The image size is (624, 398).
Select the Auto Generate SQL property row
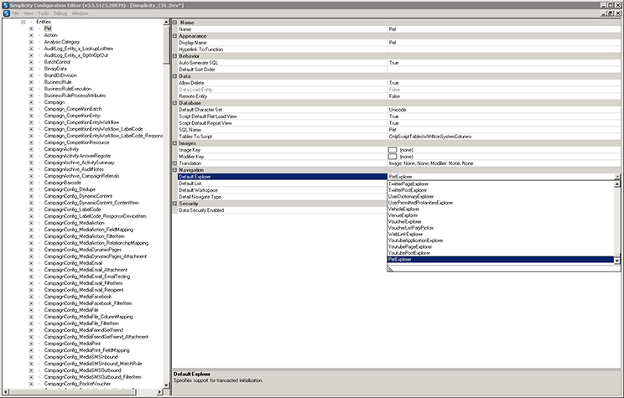click(398, 63)
